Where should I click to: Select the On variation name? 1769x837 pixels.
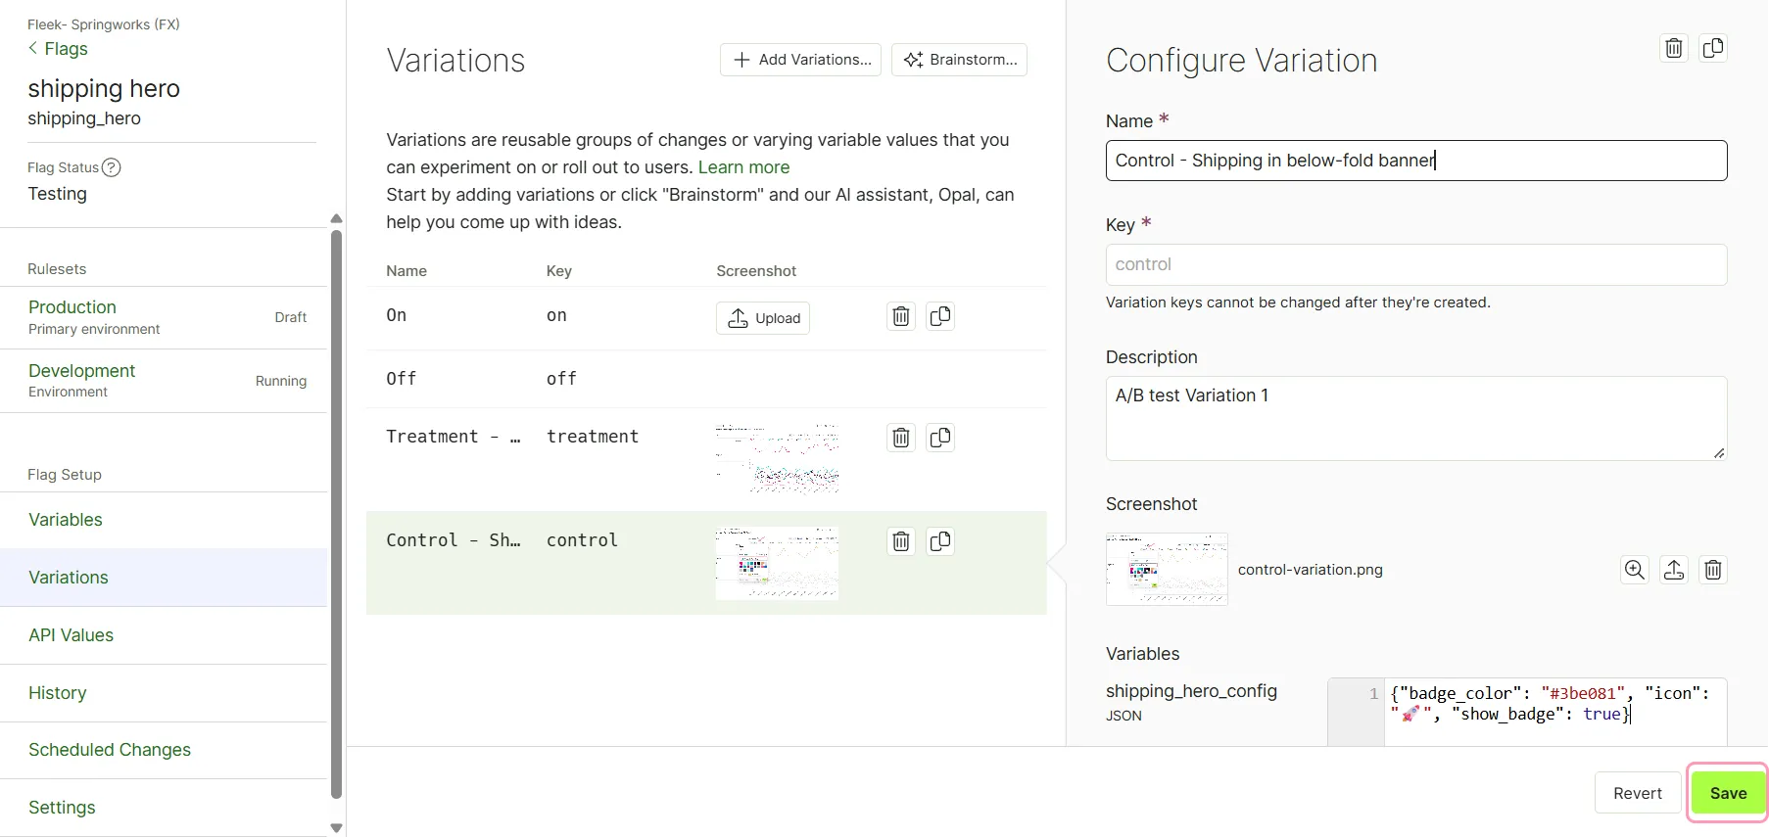coord(396,315)
